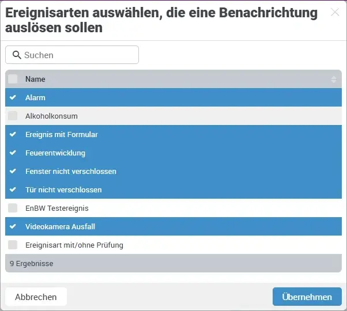Uncheck Videokamera Ausfall
Screen dimensions: 347x311
pyautogui.click(x=13, y=227)
